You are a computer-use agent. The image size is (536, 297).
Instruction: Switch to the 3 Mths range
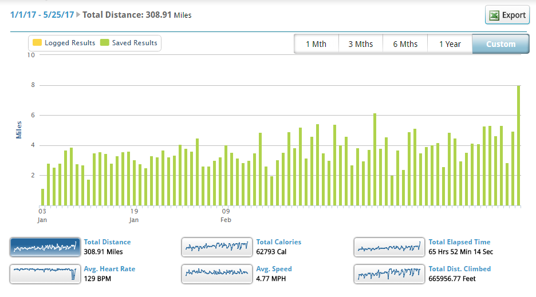pos(360,44)
